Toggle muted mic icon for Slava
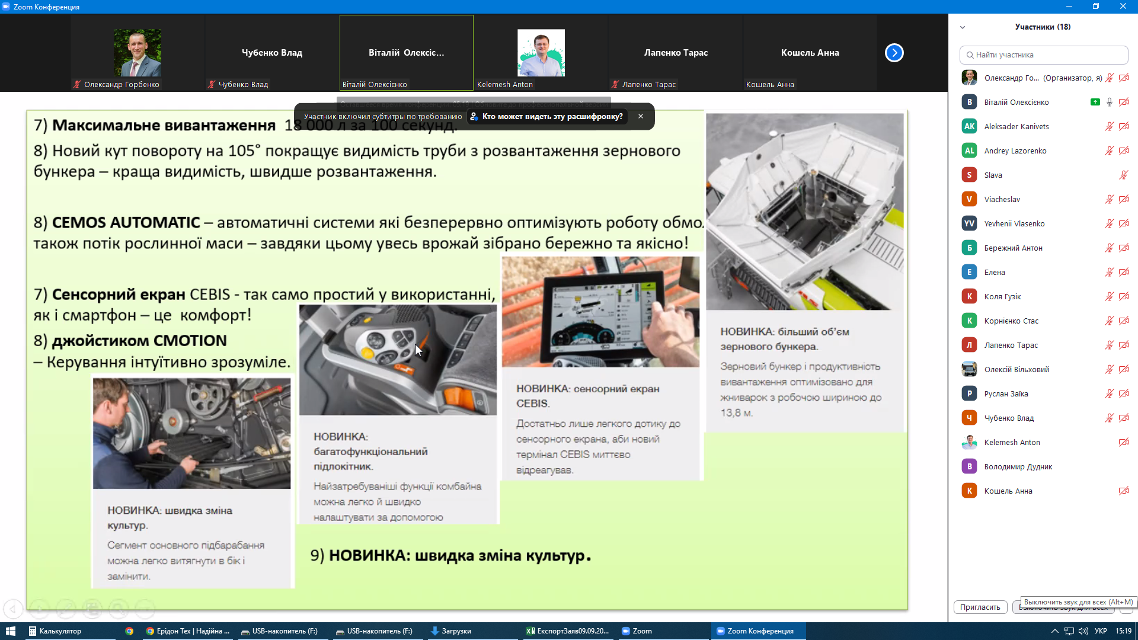Image resolution: width=1138 pixels, height=640 pixels. (x=1124, y=175)
